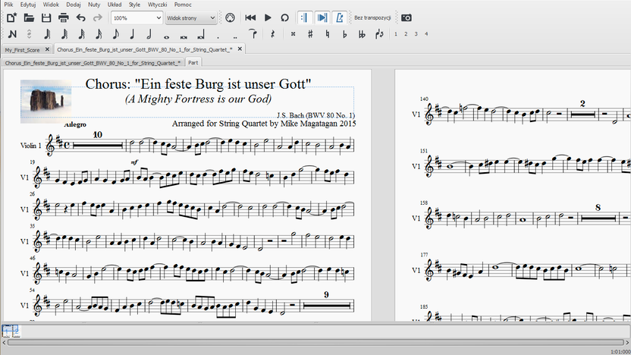
Task: Toggle the double augmentation dot
Action: (235, 36)
